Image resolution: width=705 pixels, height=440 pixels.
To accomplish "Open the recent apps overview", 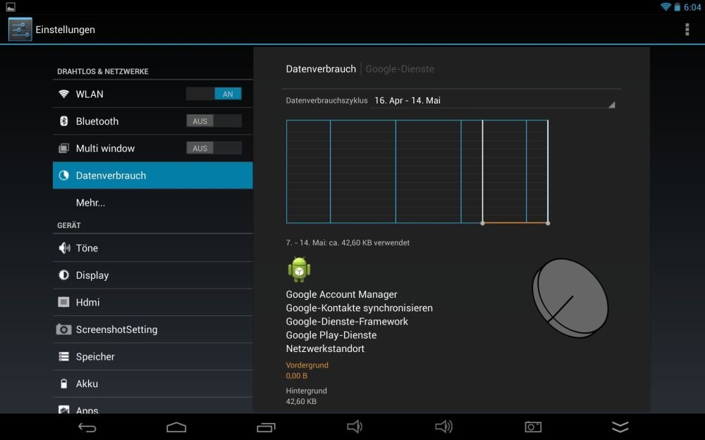I will click(266, 427).
